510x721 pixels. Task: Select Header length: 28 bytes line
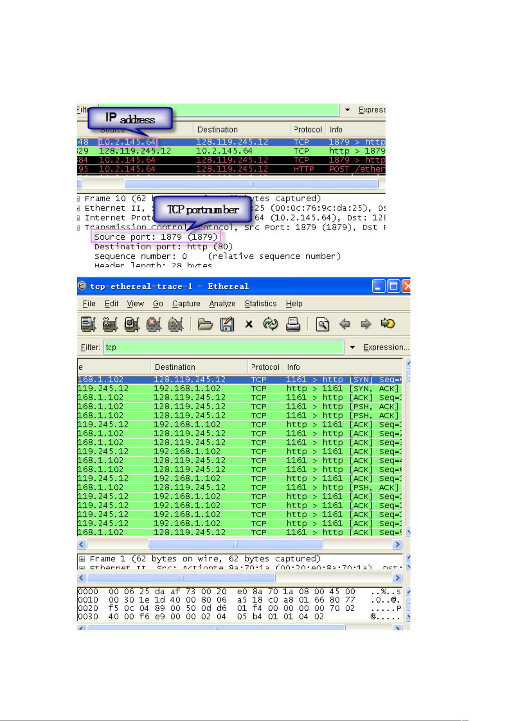coord(153,265)
